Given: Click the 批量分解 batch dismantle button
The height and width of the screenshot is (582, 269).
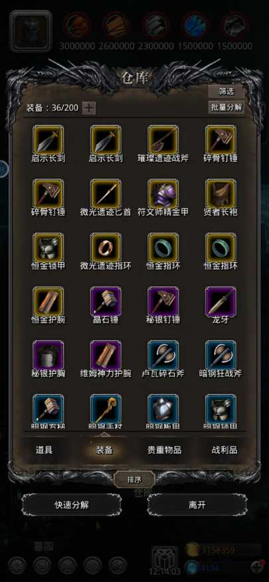Looking at the screenshot, I should (226, 108).
